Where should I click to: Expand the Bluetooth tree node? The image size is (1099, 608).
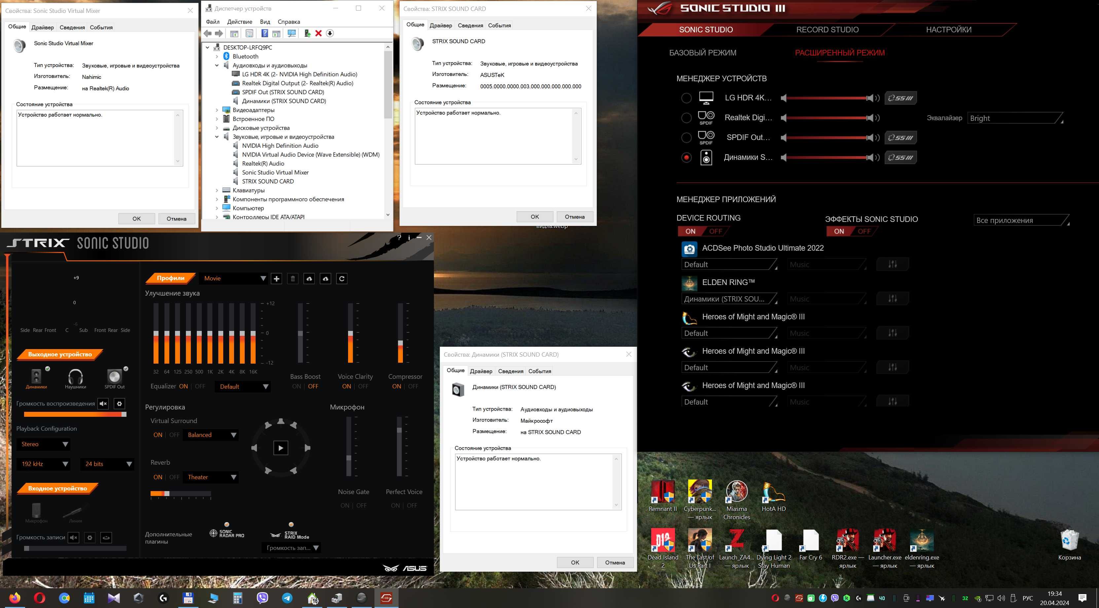(216, 56)
